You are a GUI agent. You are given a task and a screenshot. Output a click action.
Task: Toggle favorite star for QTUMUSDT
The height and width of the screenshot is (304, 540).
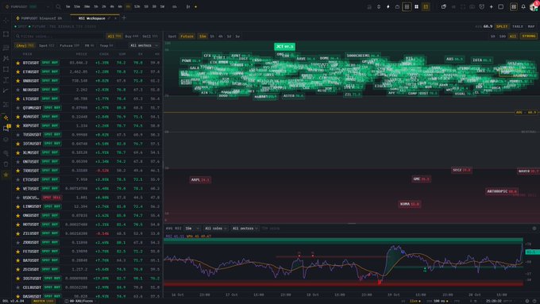18,108
